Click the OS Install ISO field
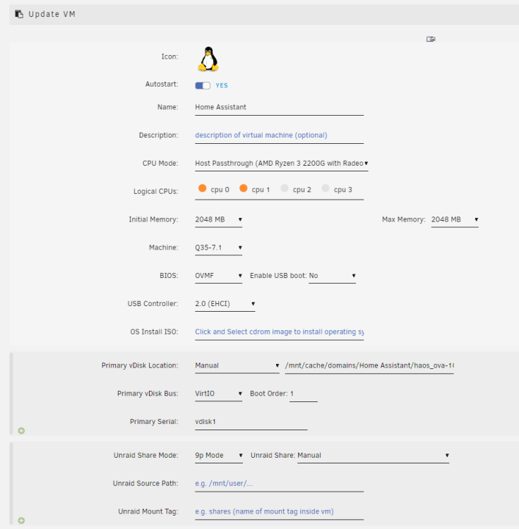 (x=279, y=332)
